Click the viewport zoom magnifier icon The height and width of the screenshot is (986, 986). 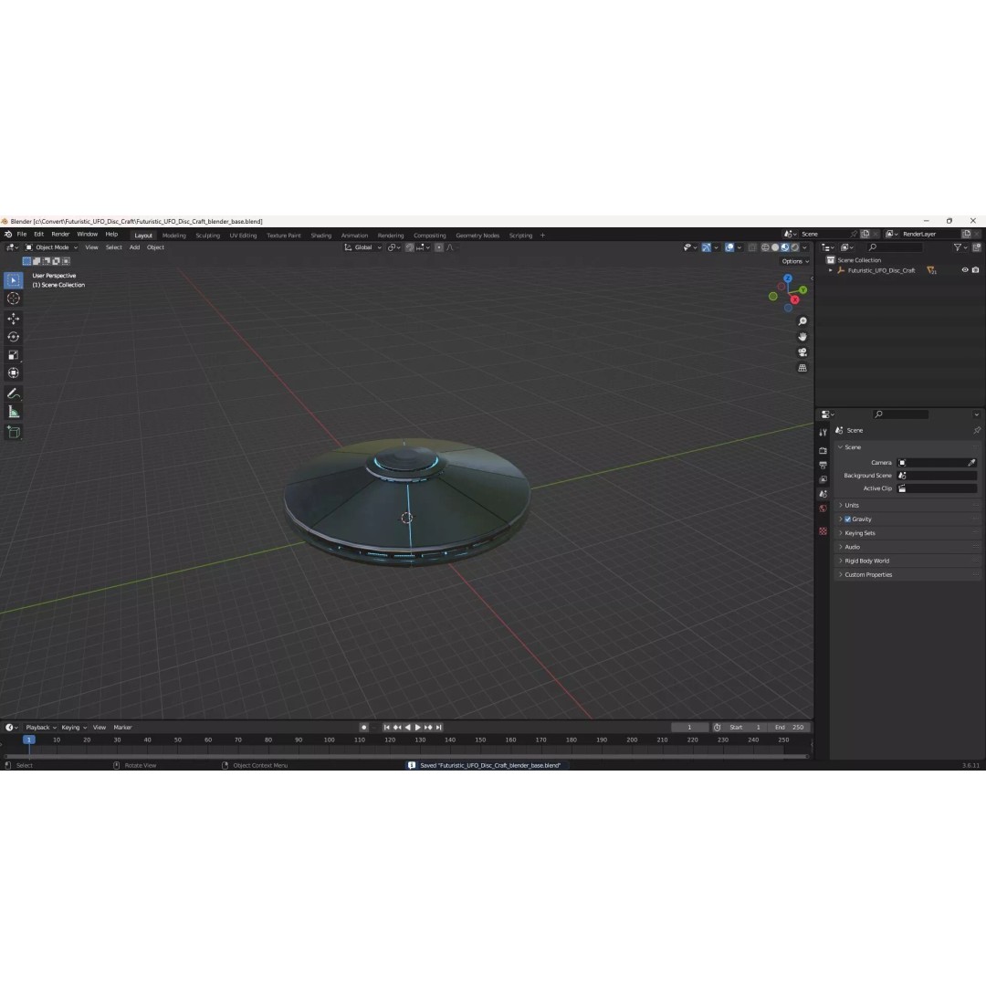point(802,321)
